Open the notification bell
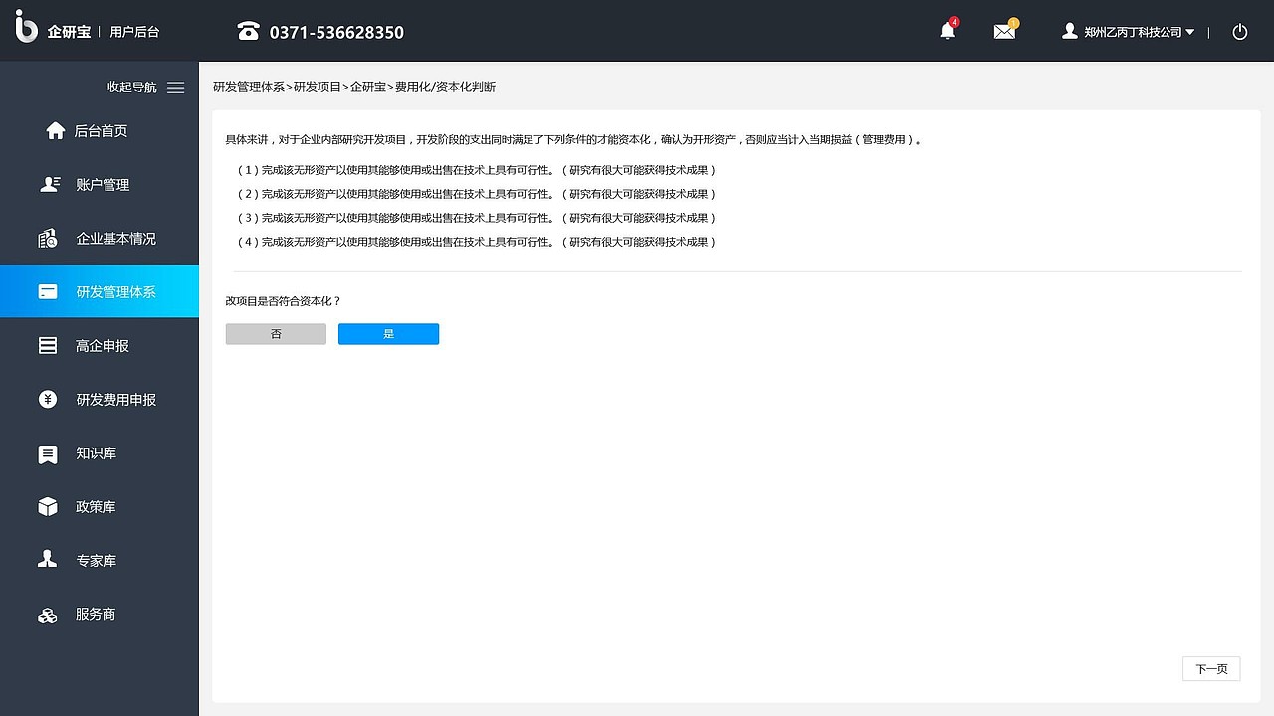1274x716 pixels. point(948,31)
